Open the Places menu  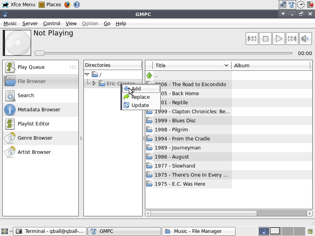click(x=50, y=4)
